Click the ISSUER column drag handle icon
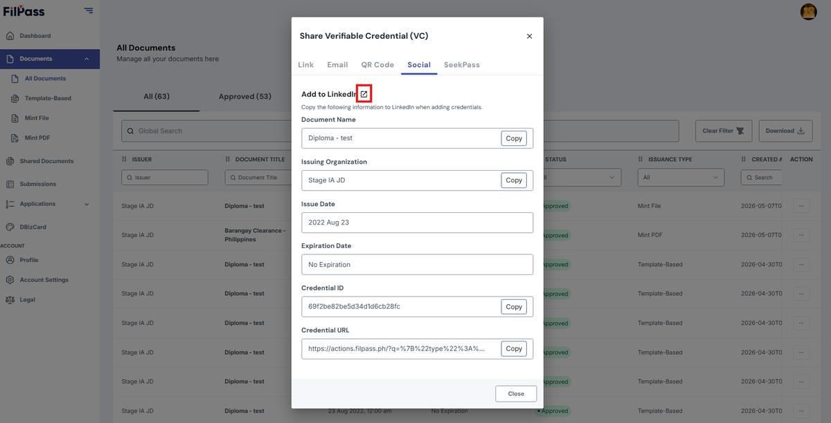831x423 pixels. pyautogui.click(x=125, y=160)
